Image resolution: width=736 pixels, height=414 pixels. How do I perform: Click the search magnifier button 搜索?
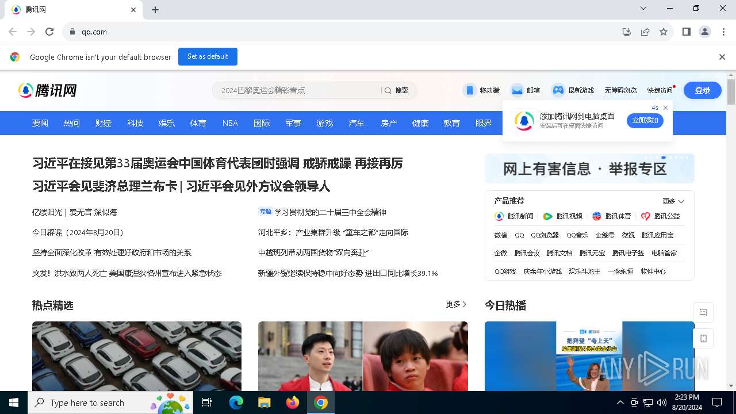coord(396,90)
